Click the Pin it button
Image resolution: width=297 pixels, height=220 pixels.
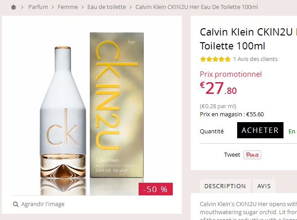click(x=252, y=155)
